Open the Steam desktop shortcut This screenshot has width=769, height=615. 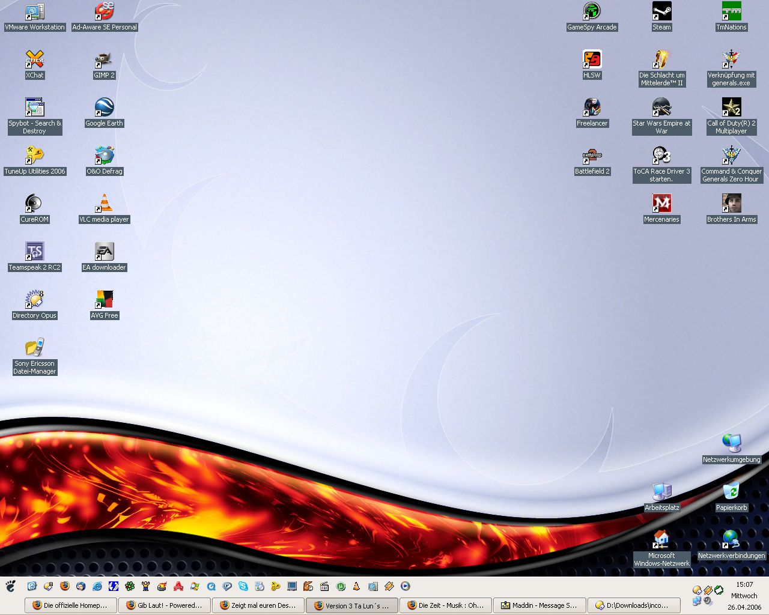coord(661,12)
